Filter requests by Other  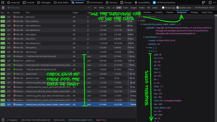[155, 8]
